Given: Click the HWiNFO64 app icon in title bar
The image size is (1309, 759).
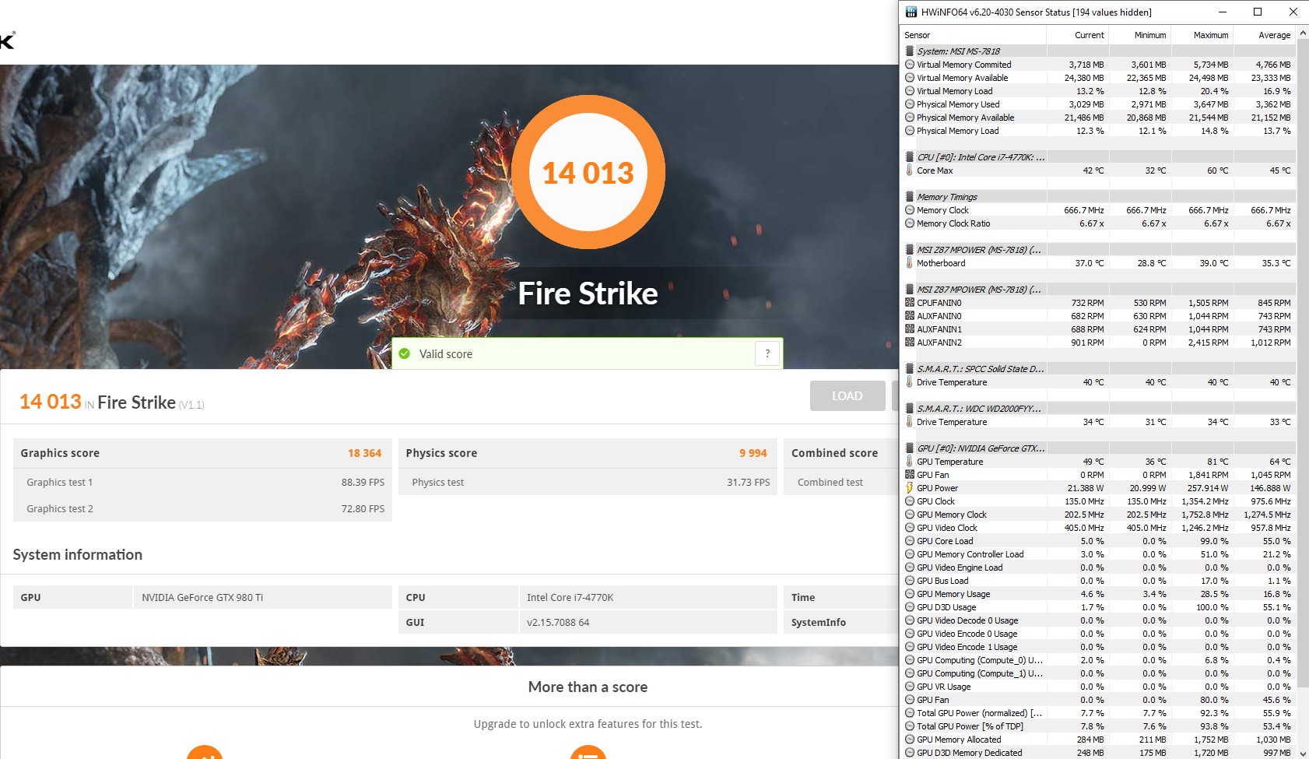Looking at the screenshot, I should tap(911, 12).
